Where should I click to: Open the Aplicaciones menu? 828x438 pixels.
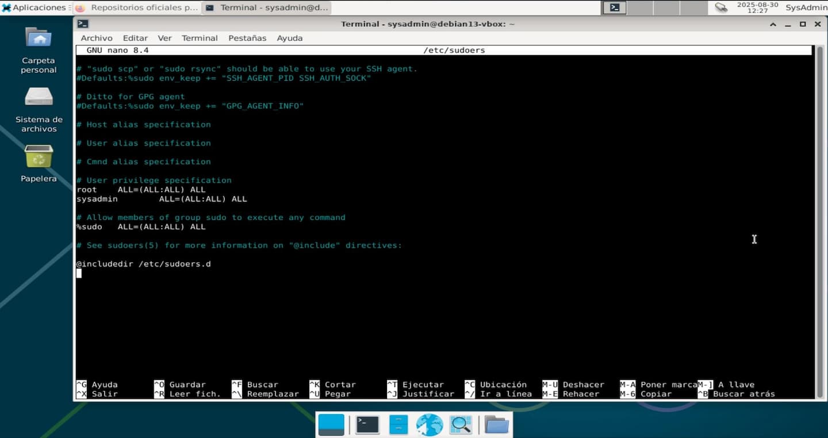(x=33, y=7)
